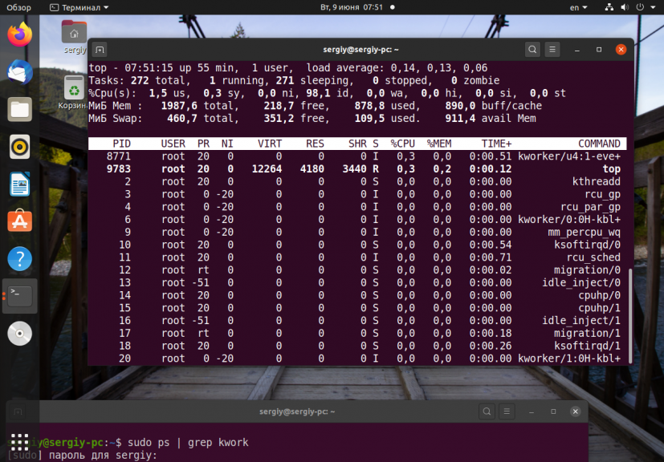Viewport: 664px width, 462px height.
Task: Open new tab in top terminal
Action: 99,50
